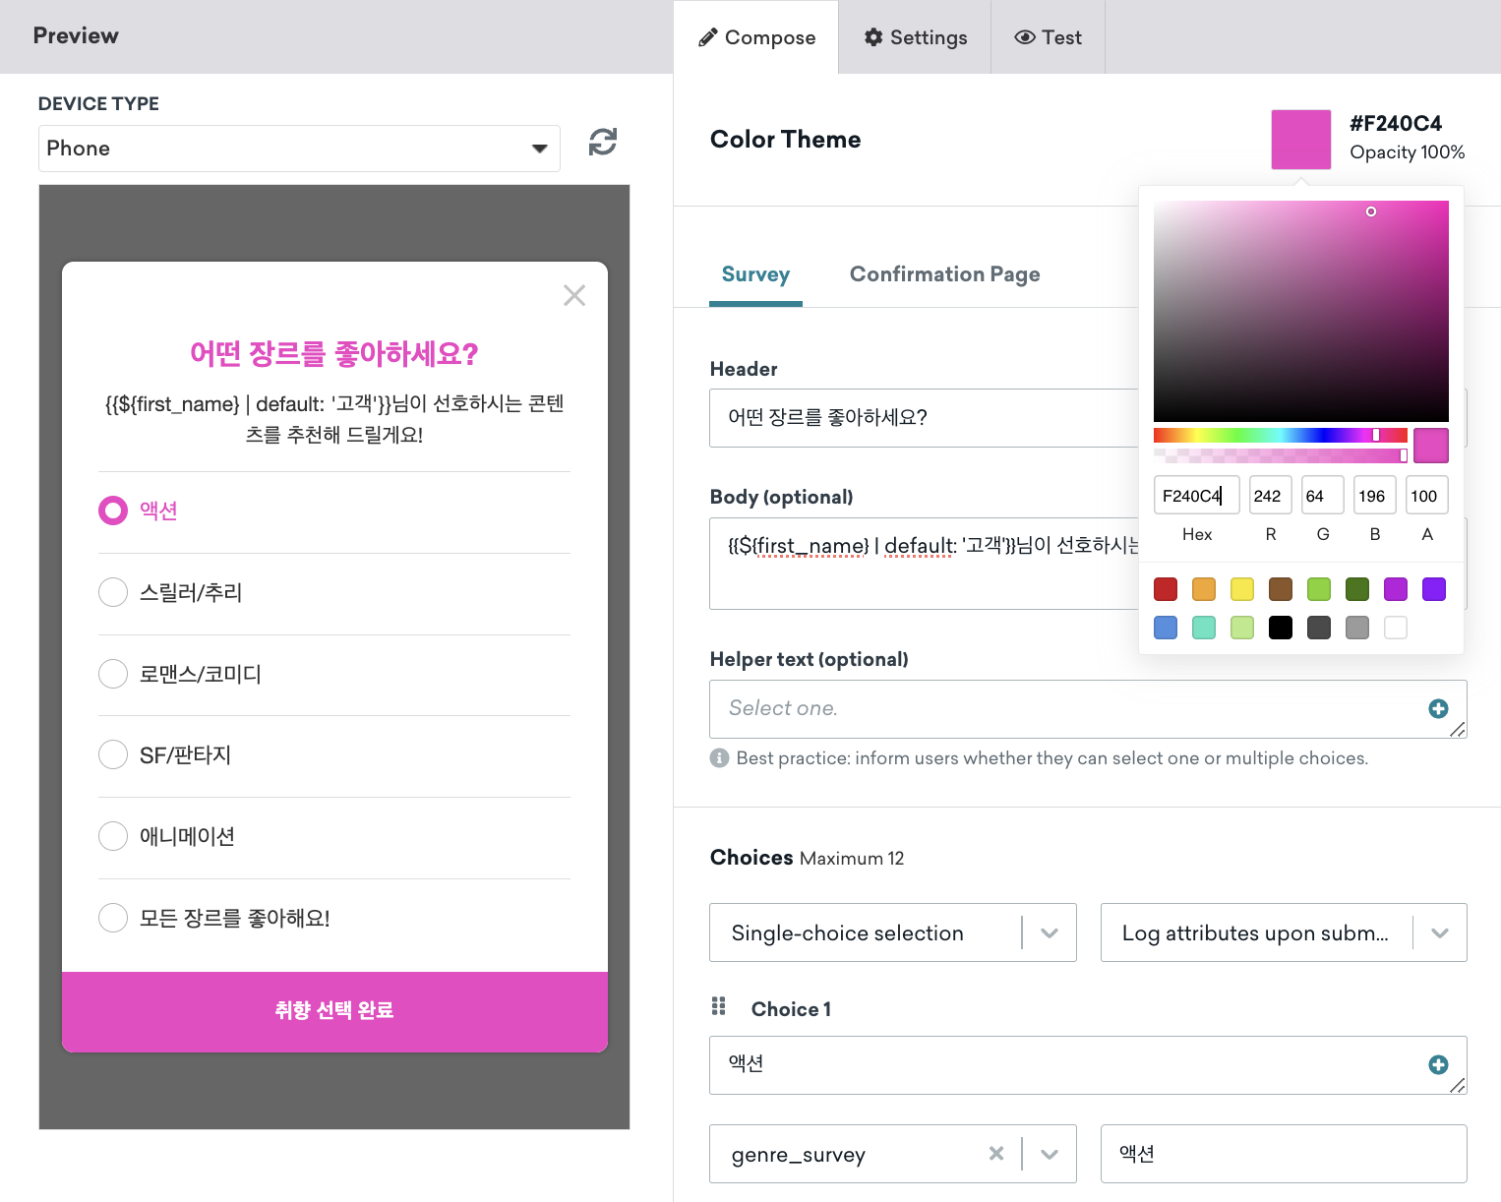Adjust the hue slider

[x=1280, y=435]
